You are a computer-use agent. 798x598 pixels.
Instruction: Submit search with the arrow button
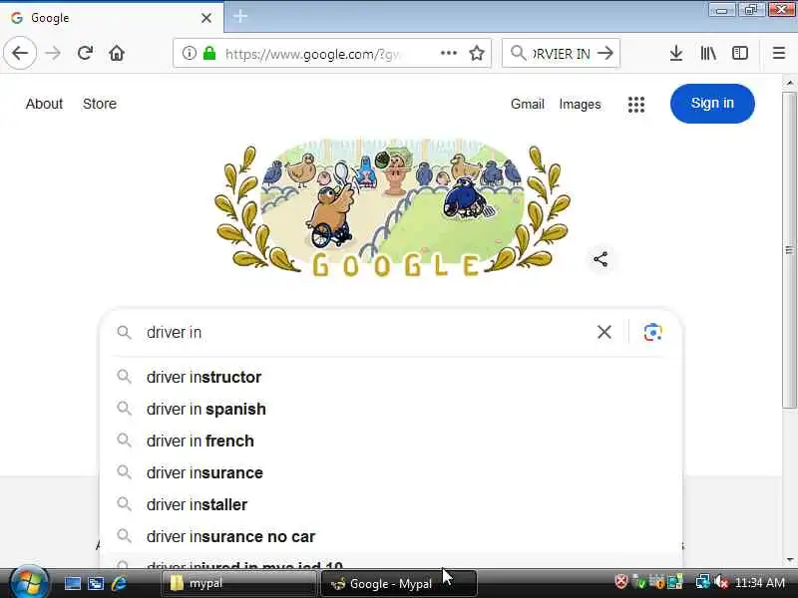(605, 53)
